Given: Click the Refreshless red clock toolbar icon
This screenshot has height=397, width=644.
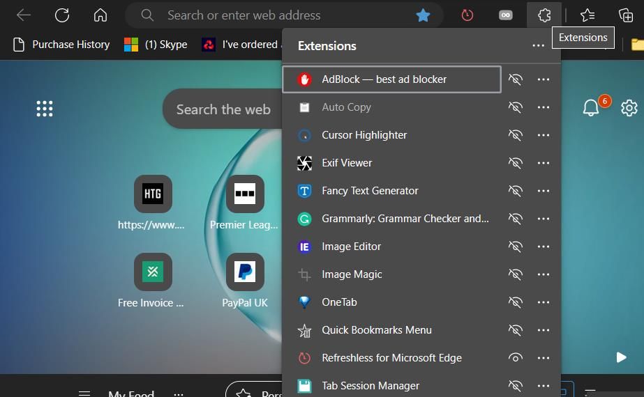Looking at the screenshot, I should point(467,15).
